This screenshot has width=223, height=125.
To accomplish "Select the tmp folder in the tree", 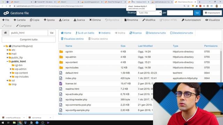I will pos(14,84).
